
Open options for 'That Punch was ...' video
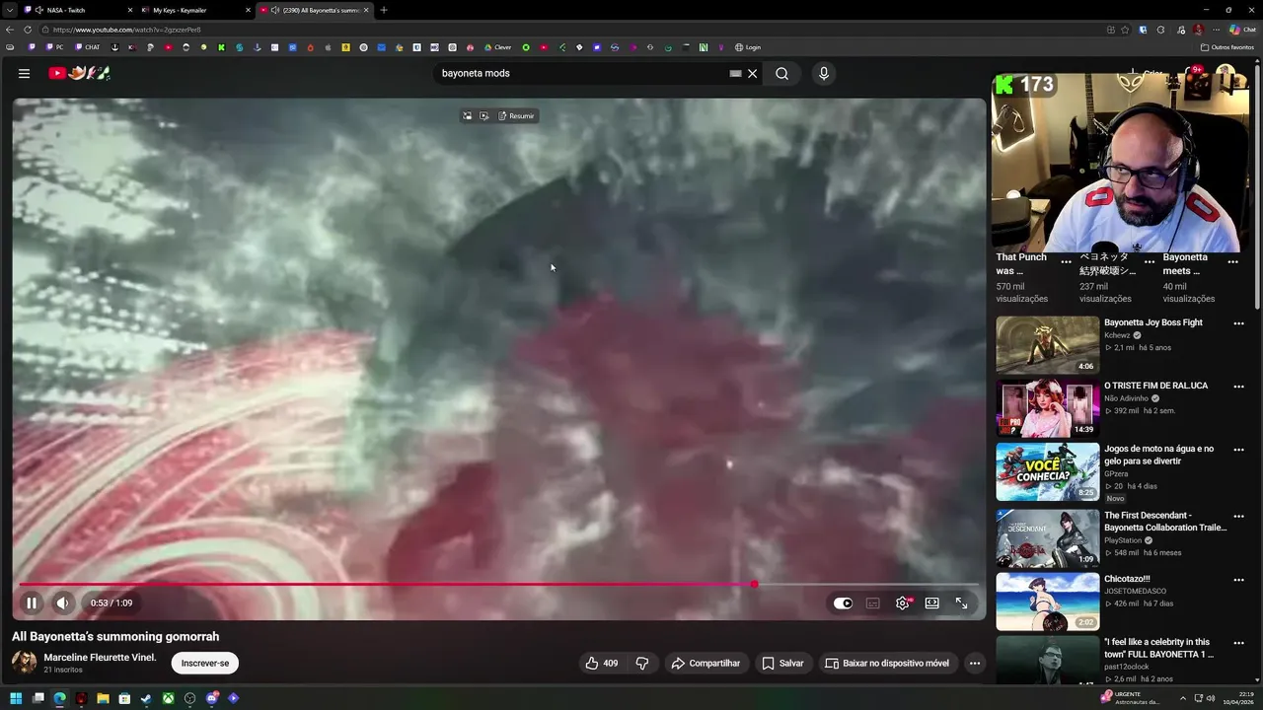pos(1066,262)
